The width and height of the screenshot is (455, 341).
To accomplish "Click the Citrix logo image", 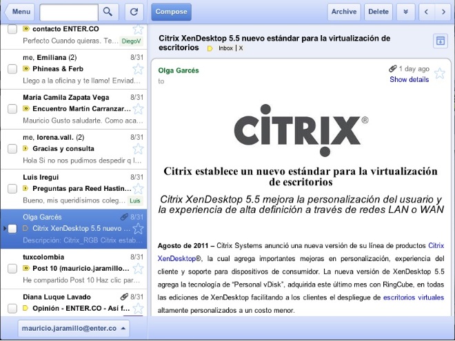I will [301, 130].
